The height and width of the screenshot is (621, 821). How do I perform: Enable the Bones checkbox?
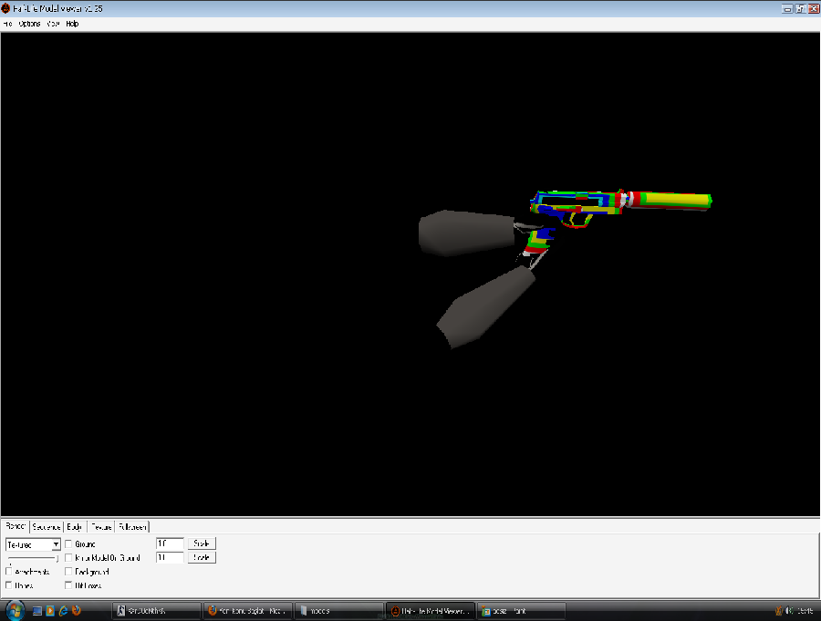click(9, 585)
